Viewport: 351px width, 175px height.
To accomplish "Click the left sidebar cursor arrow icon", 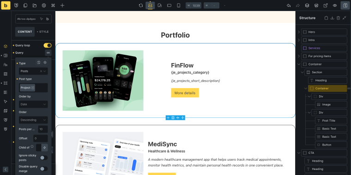I will pyautogui.click(x=6, y=102).
